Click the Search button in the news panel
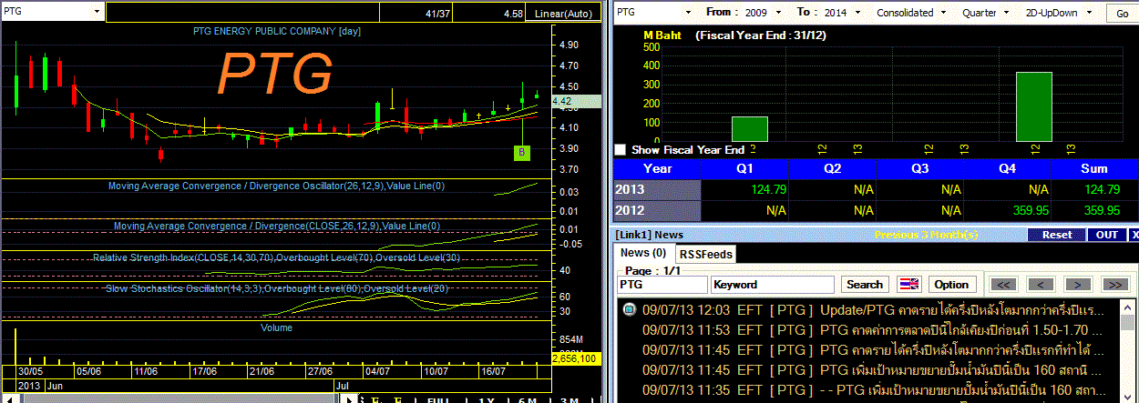 click(x=865, y=285)
